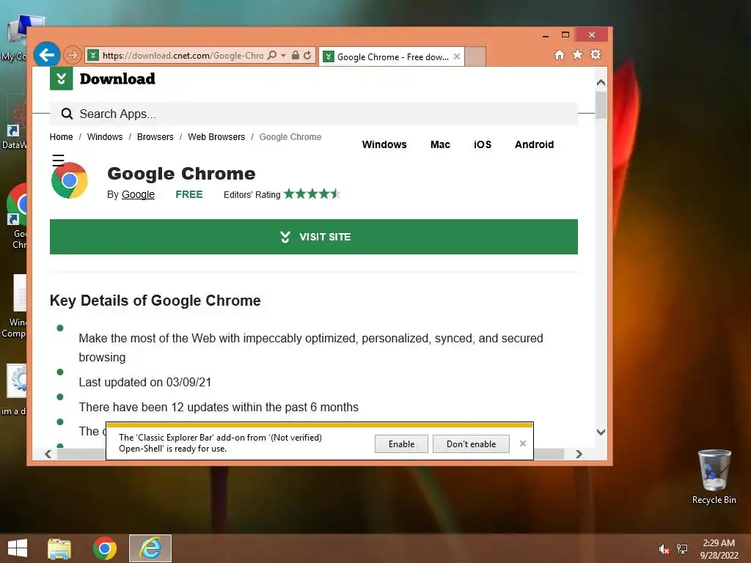This screenshot has width=751, height=563.
Task: Dismiss the add-on notification bar
Action: [x=522, y=444]
